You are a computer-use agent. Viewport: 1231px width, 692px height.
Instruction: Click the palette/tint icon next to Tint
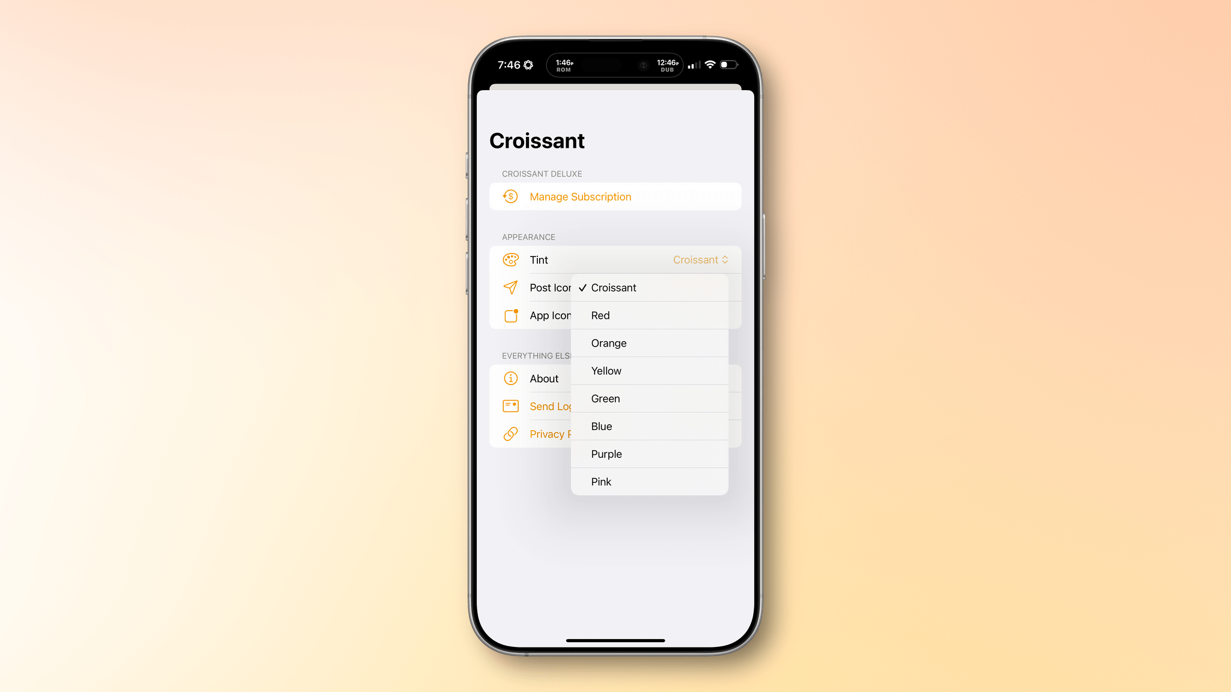tap(510, 259)
